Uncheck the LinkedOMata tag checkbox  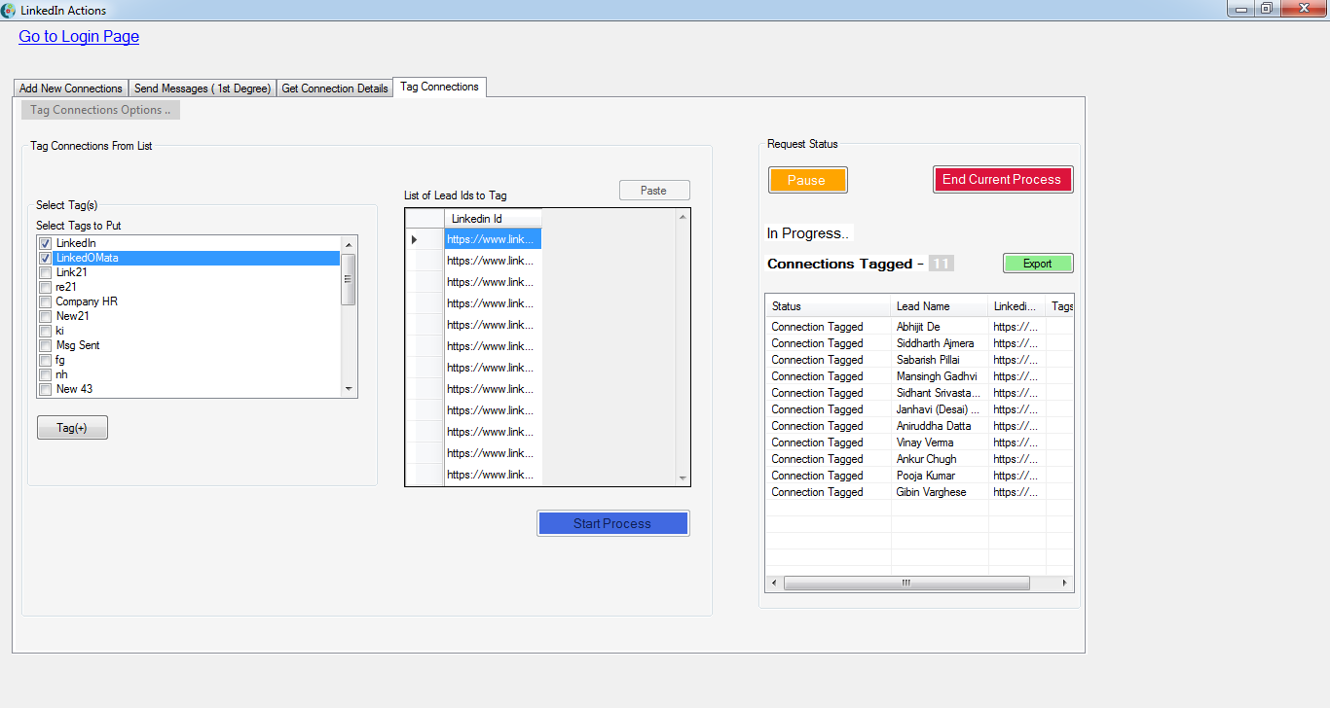click(x=45, y=258)
